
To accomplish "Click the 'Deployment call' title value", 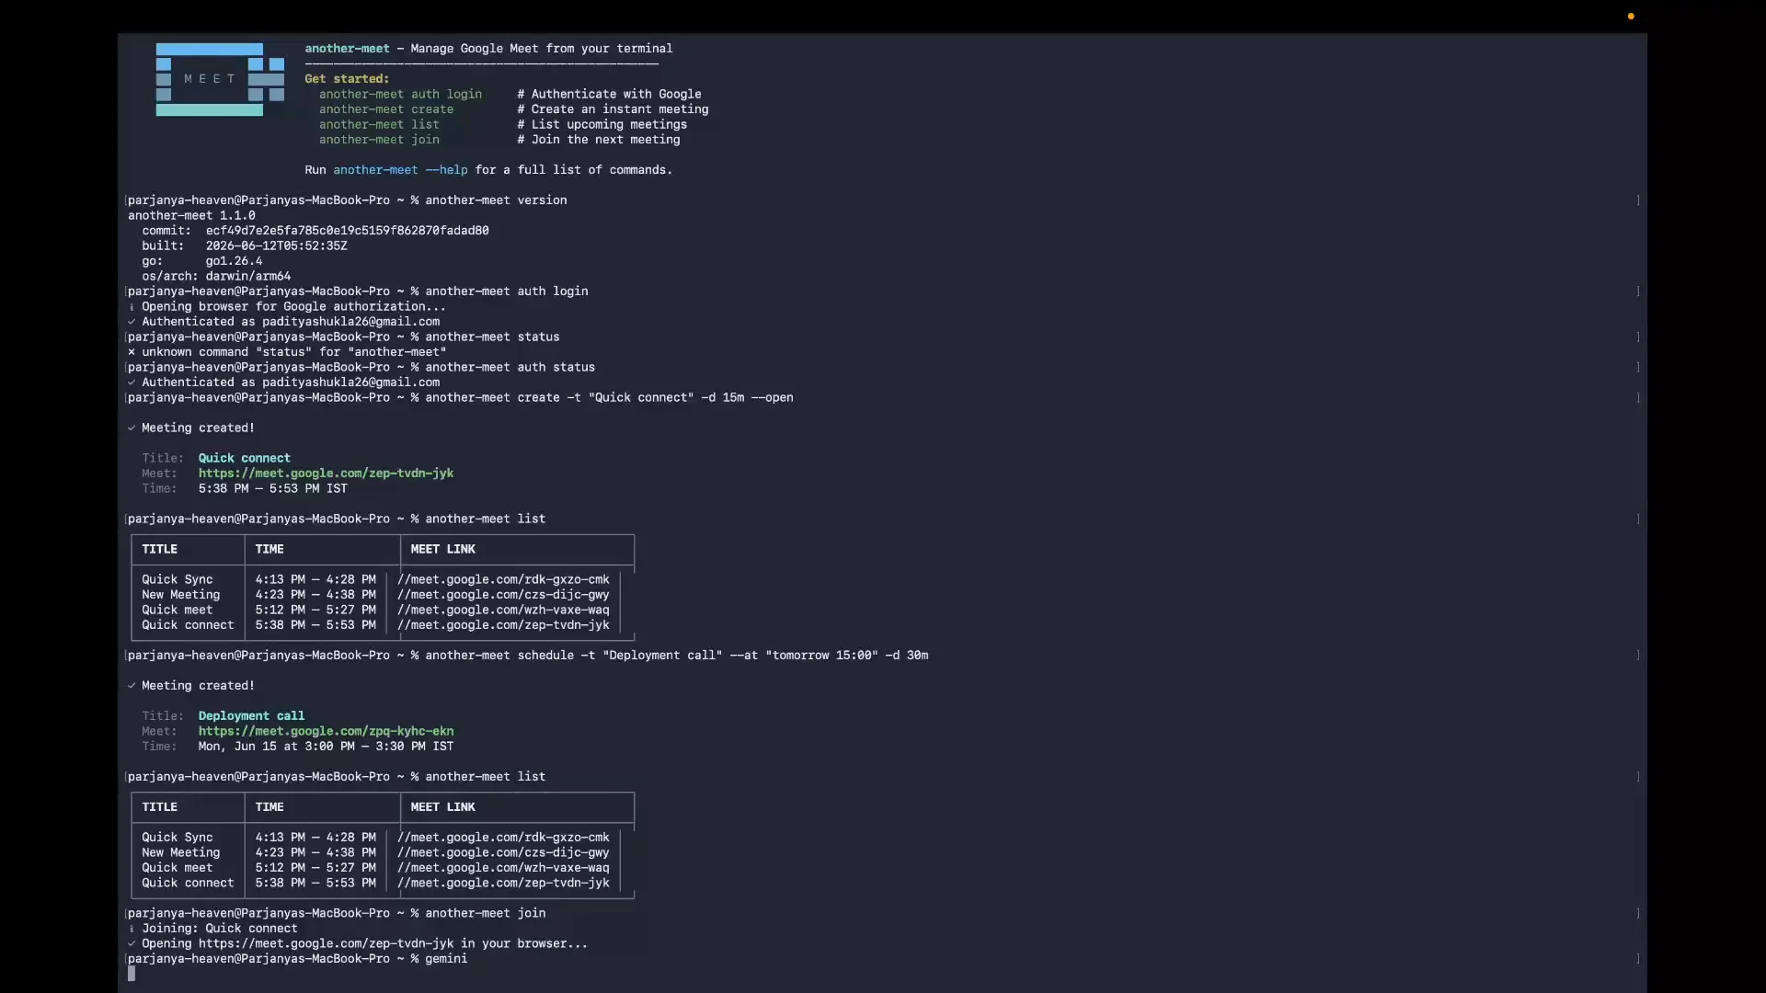I will point(251,716).
